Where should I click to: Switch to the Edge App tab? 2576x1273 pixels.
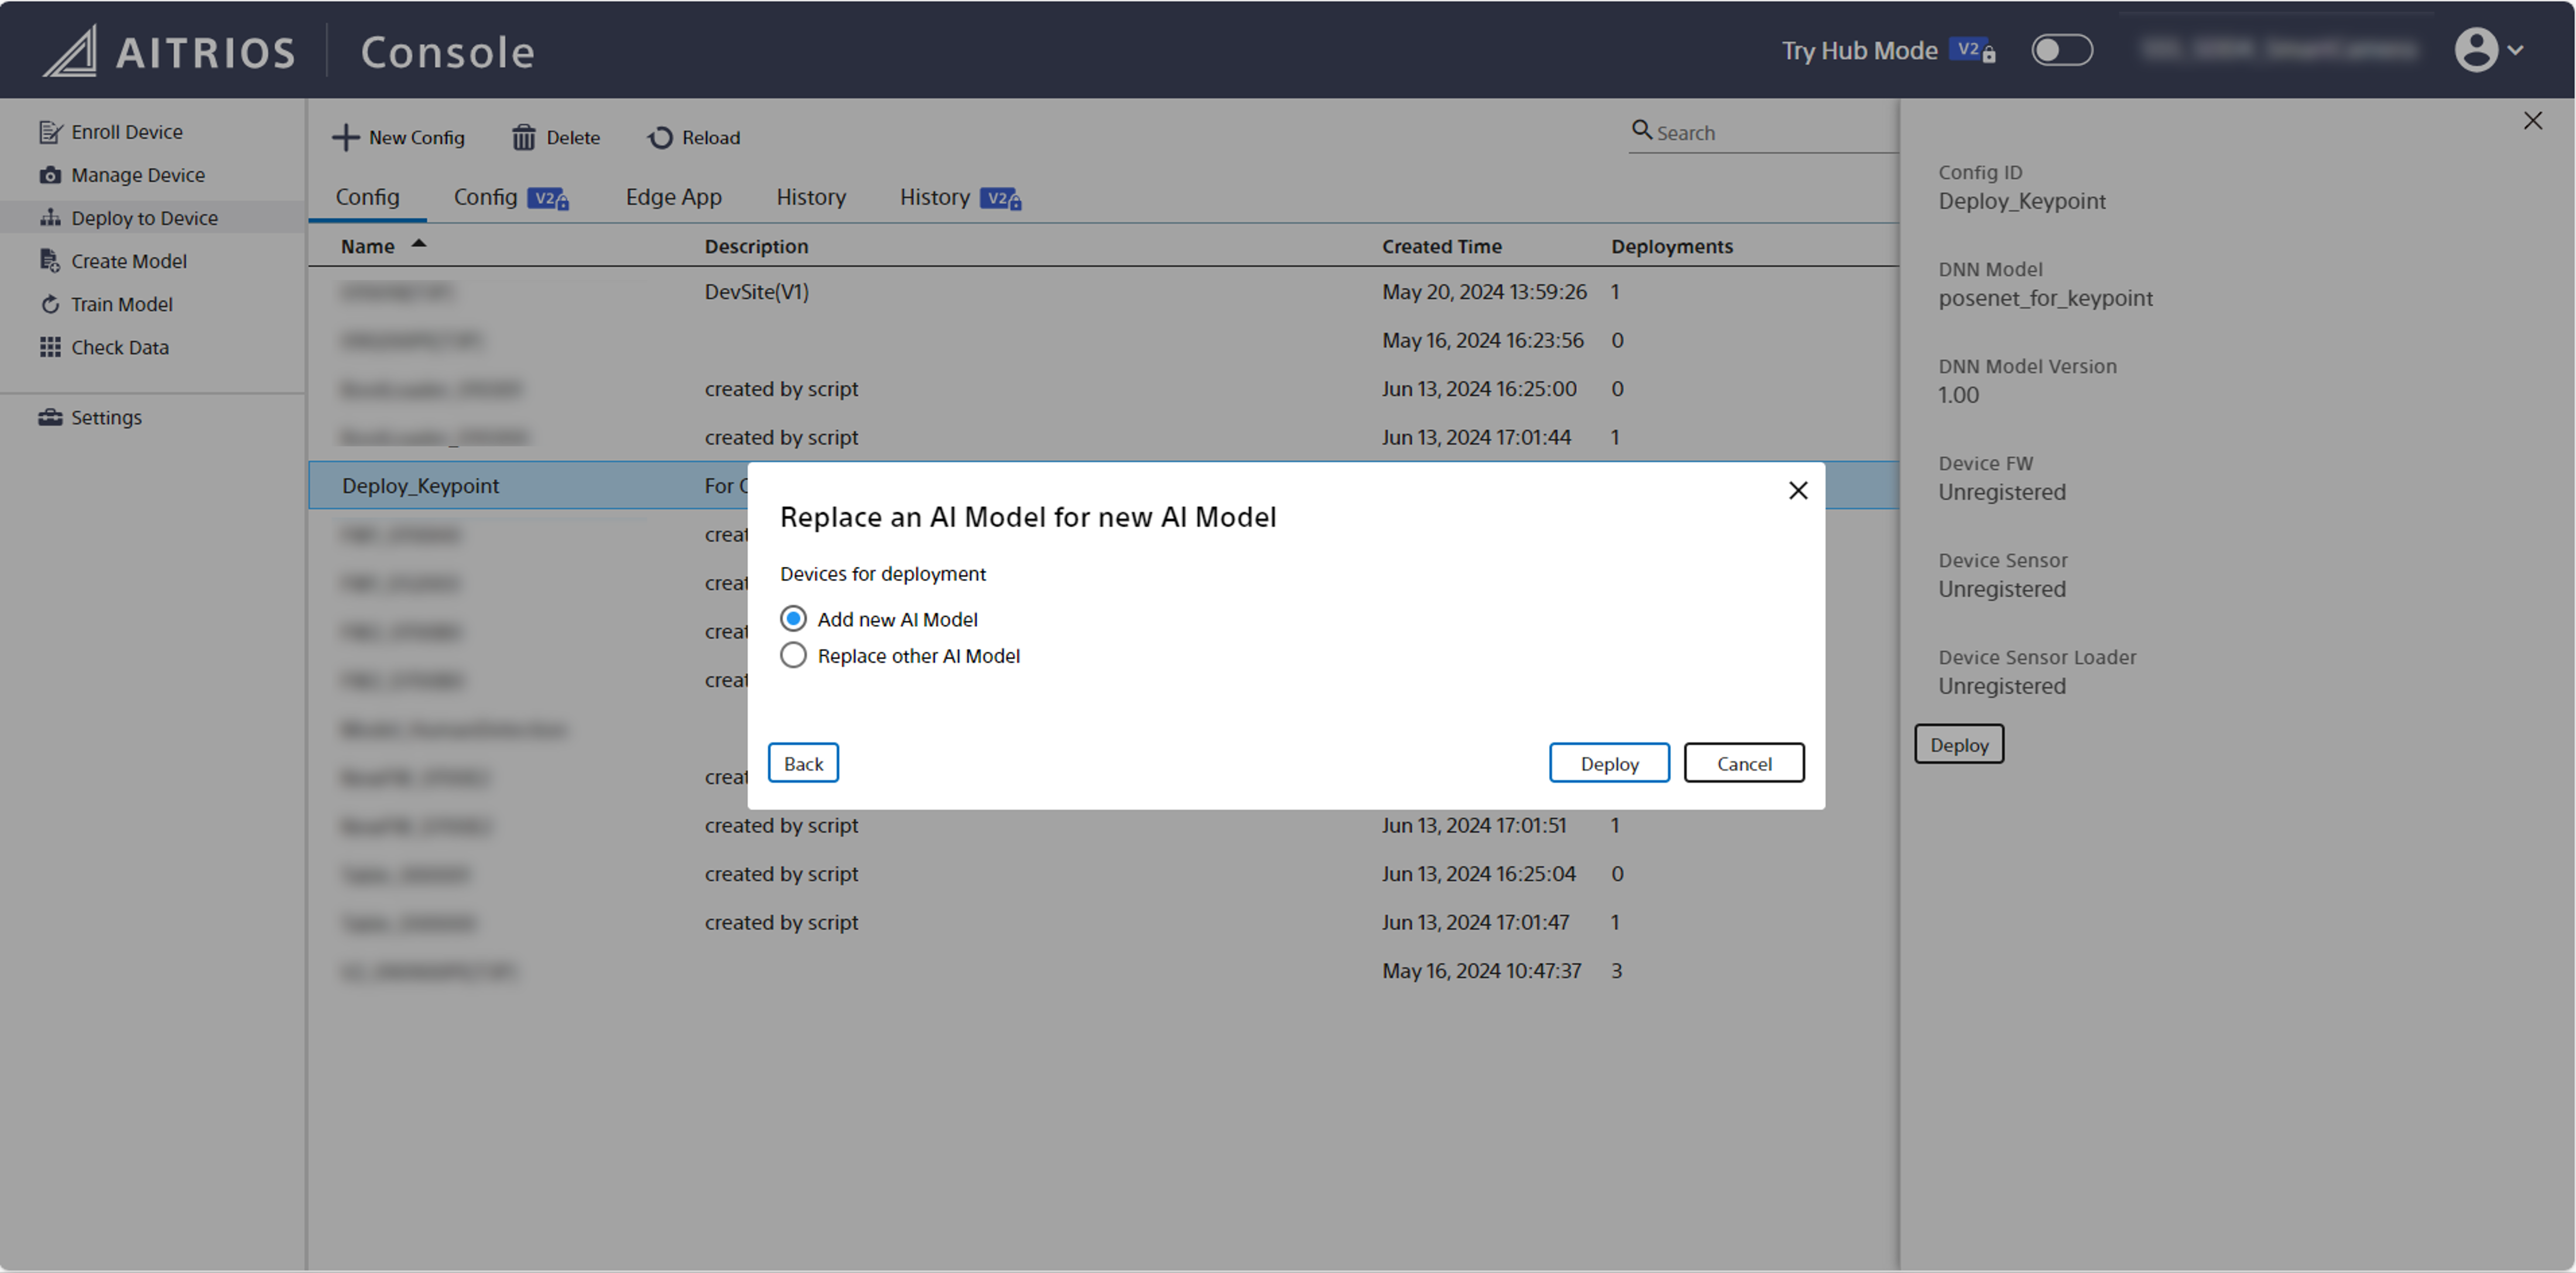click(673, 197)
